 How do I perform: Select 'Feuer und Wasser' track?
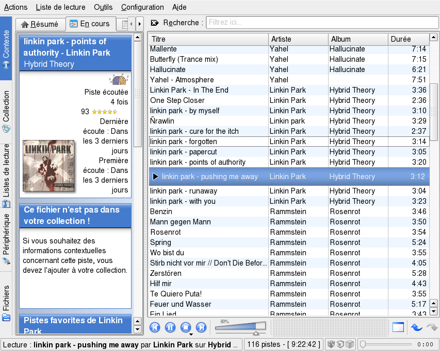(289, 304)
